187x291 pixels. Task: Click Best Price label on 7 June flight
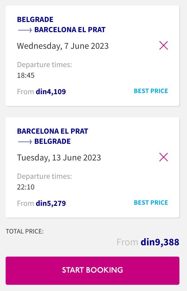pyautogui.click(x=151, y=91)
